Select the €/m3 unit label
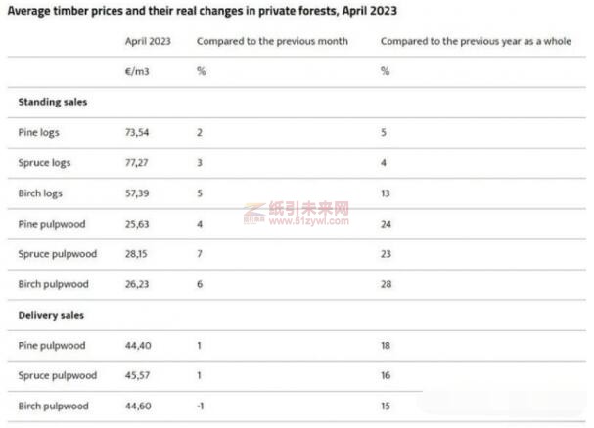Screen dimensions: 594x428 pos(136,71)
